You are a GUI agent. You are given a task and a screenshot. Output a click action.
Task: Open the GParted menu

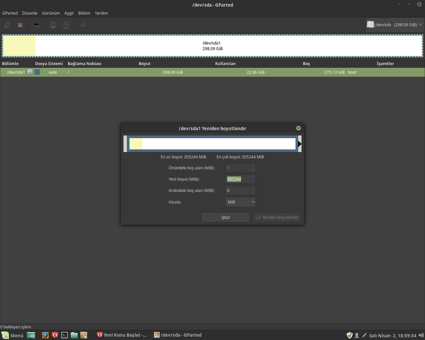(x=10, y=13)
